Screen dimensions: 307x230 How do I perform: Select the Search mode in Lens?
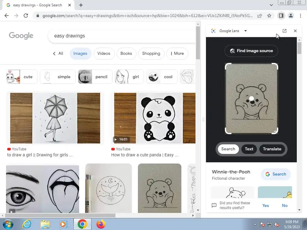tap(228, 149)
